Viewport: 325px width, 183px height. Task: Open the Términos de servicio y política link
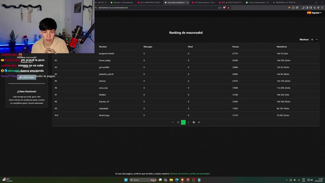[x=189, y=174]
